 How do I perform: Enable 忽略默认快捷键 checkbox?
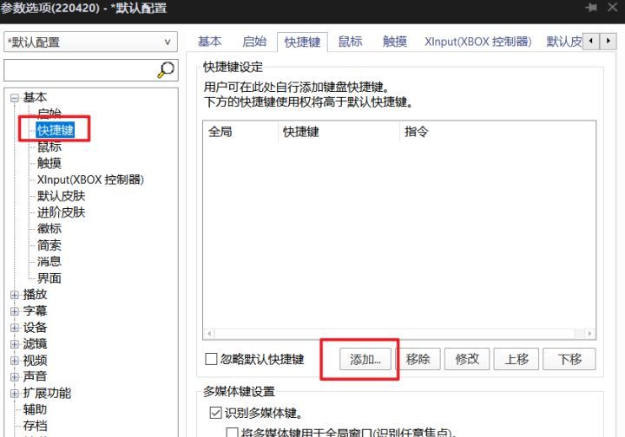[x=211, y=359]
